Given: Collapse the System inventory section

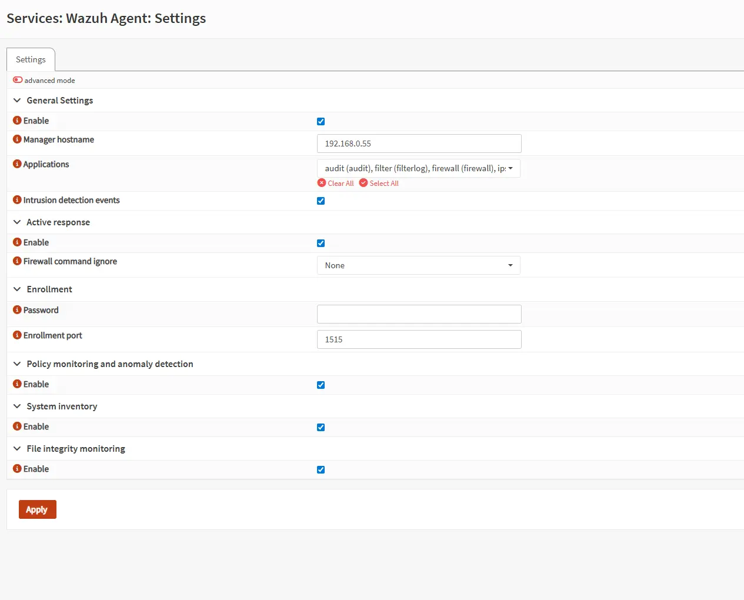Looking at the screenshot, I should click(x=17, y=406).
